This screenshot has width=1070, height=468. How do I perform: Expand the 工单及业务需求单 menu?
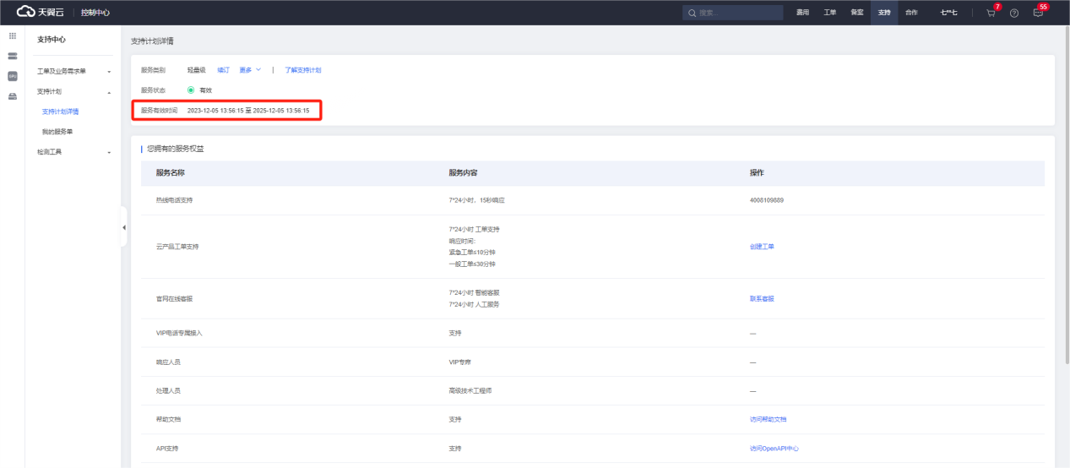pos(74,71)
